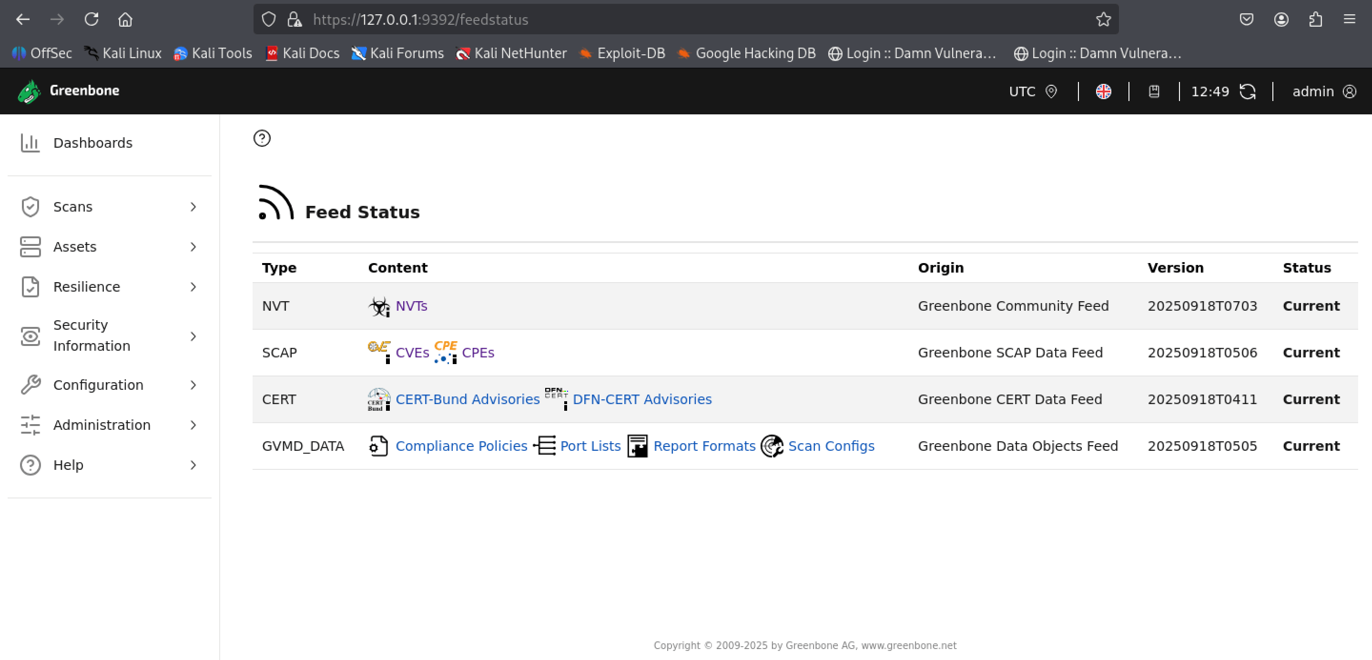This screenshot has height=660, width=1372.
Task: Open the Exploit-DB bookmark
Action: coord(622,53)
